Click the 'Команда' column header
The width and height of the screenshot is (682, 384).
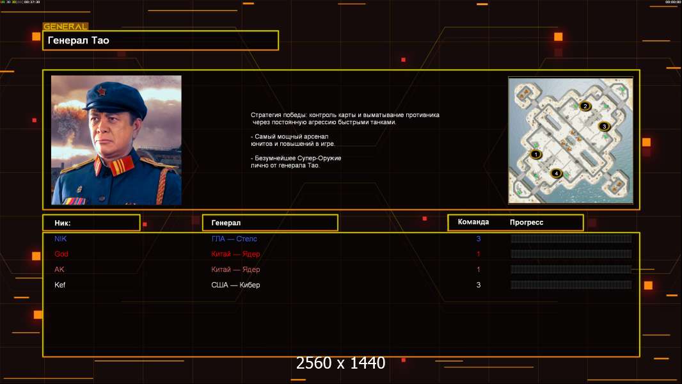point(473,222)
